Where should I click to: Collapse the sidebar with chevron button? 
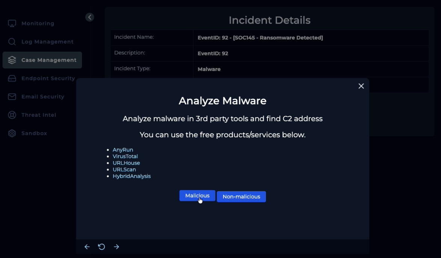tap(89, 17)
